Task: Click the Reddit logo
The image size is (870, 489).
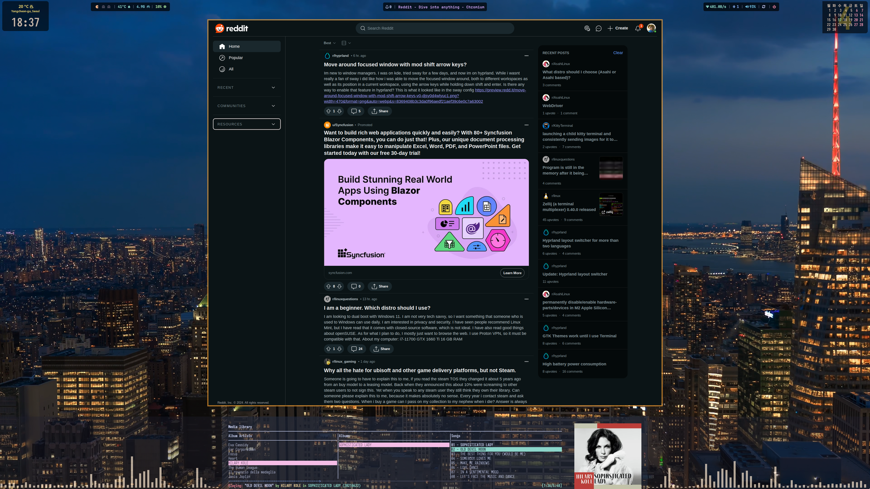Action: [232, 29]
